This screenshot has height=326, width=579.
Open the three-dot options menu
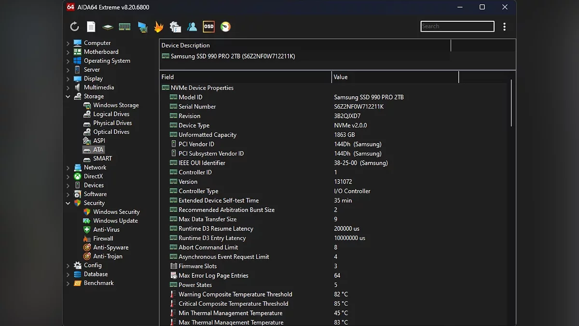click(504, 27)
